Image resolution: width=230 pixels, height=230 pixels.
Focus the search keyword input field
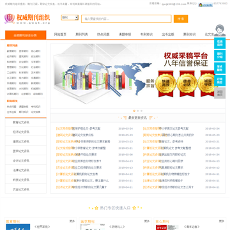126,19
